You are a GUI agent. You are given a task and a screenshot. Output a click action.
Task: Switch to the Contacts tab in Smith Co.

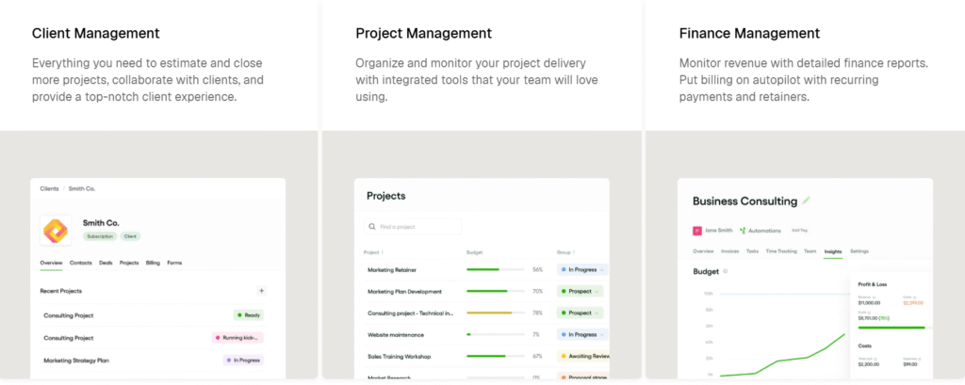(x=81, y=263)
